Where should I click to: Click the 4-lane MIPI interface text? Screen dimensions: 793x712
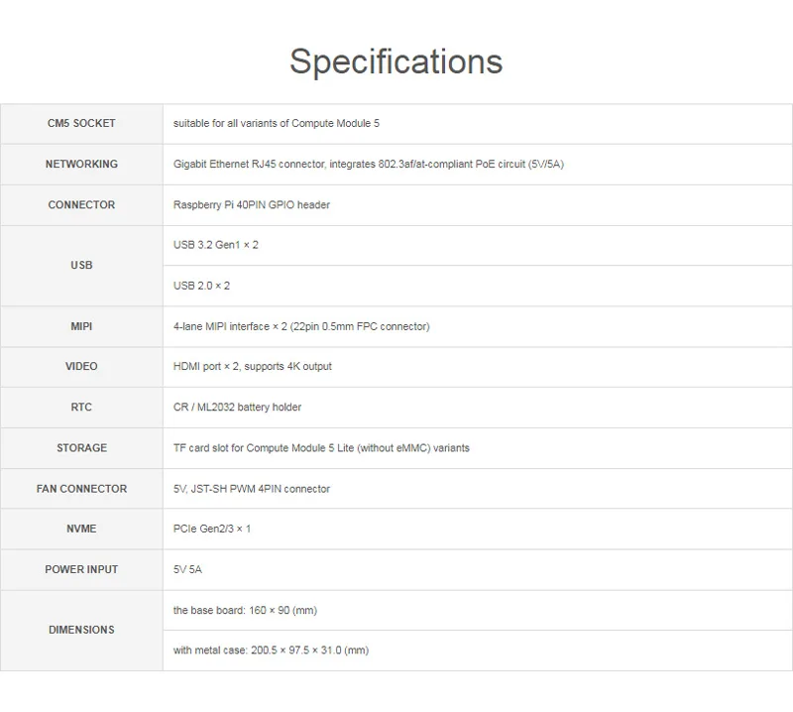point(301,326)
